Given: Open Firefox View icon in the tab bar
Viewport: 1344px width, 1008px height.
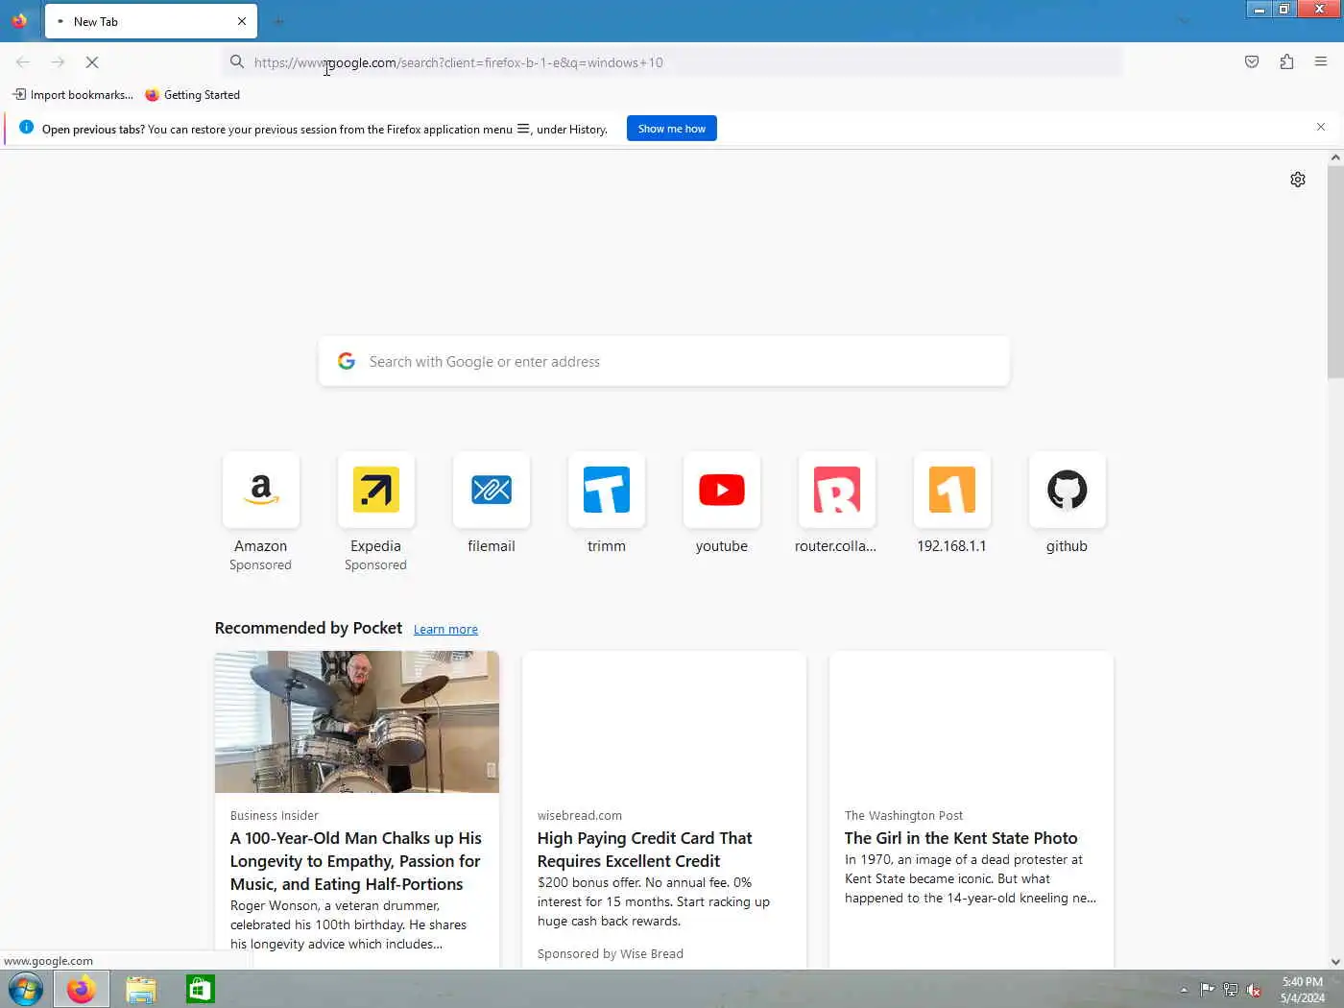Looking at the screenshot, I should coord(19,20).
